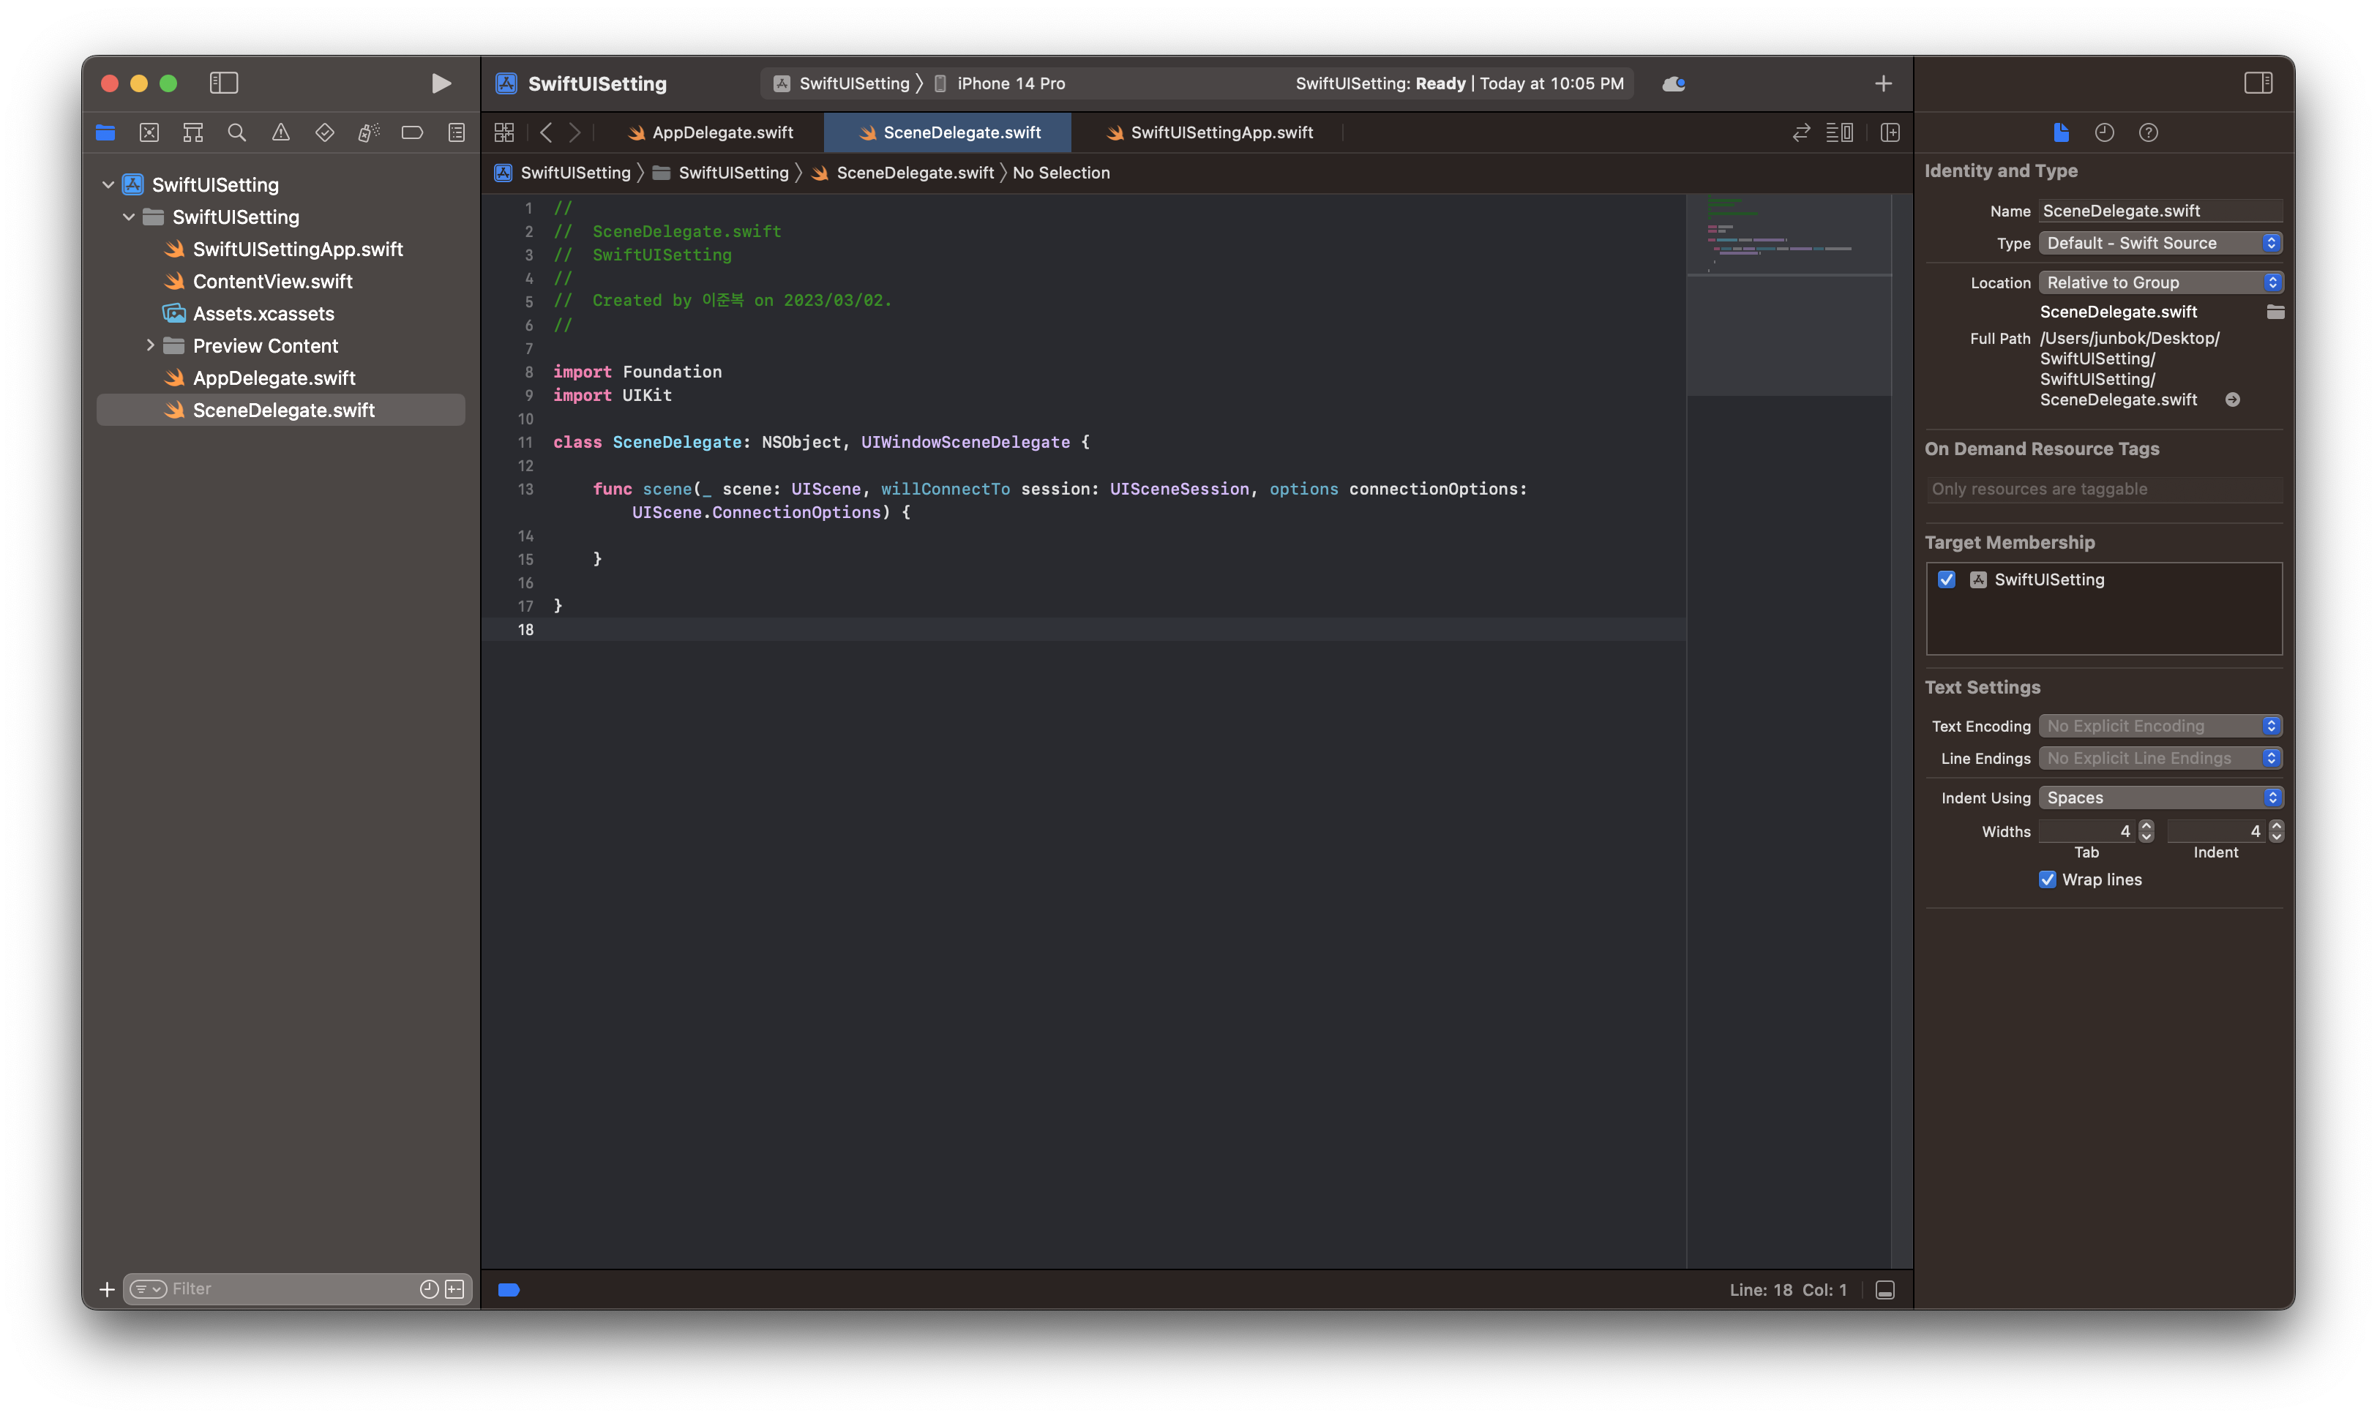Open Type Default Swift Source dropdown
The height and width of the screenshot is (1418, 2377).
click(2160, 244)
